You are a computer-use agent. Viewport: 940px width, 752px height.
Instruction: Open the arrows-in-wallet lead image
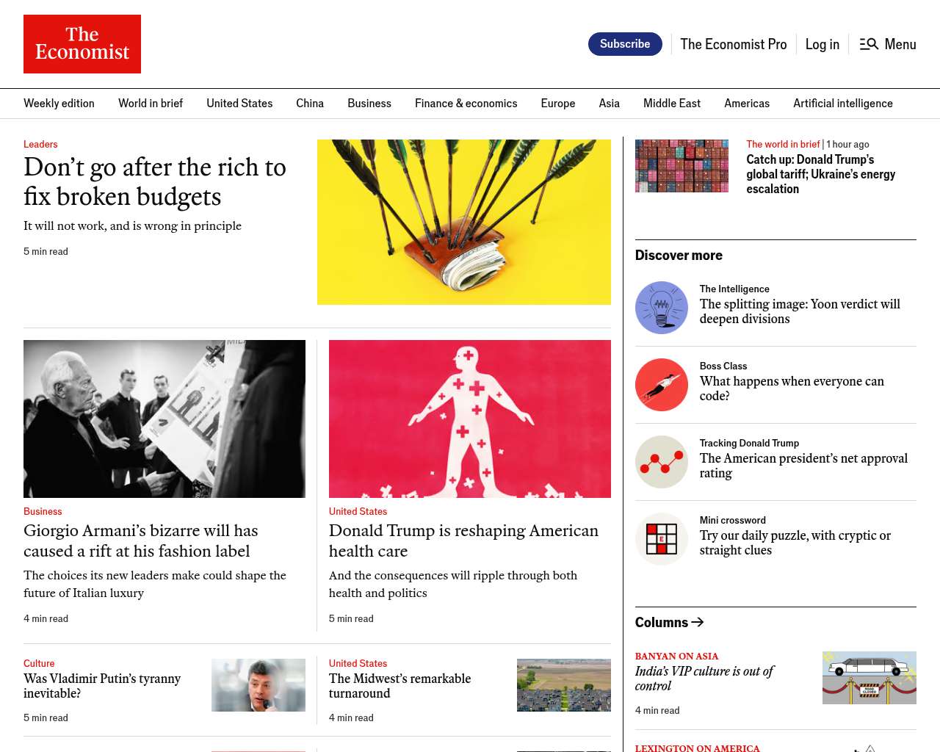pyautogui.click(x=464, y=222)
